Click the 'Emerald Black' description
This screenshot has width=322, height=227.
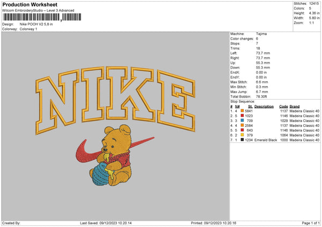pyautogui.click(x=266, y=140)
